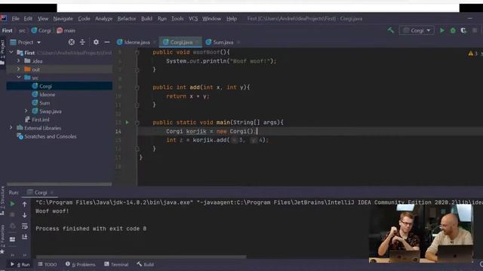Open the Analyze menu

[x=103, y=19]
